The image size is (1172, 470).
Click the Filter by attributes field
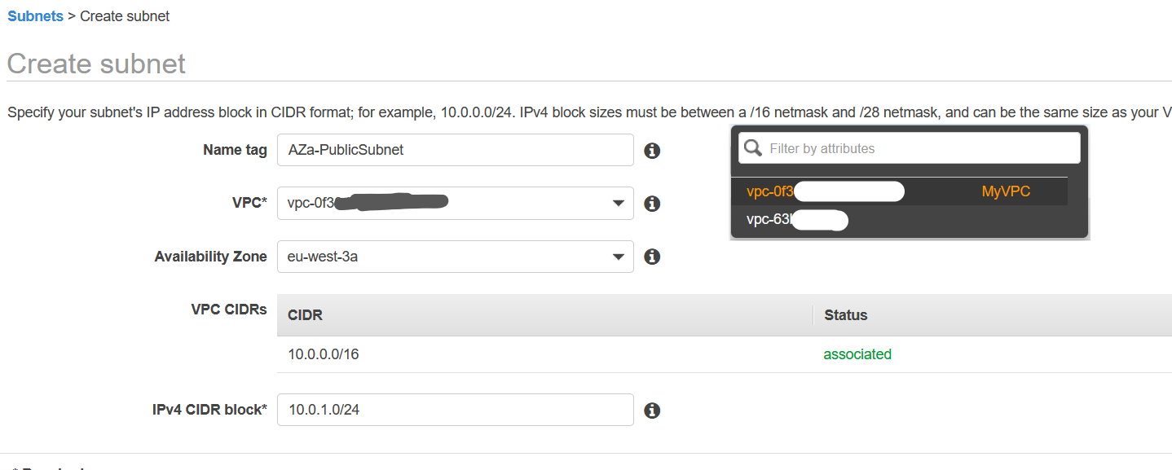pos(909,148)
